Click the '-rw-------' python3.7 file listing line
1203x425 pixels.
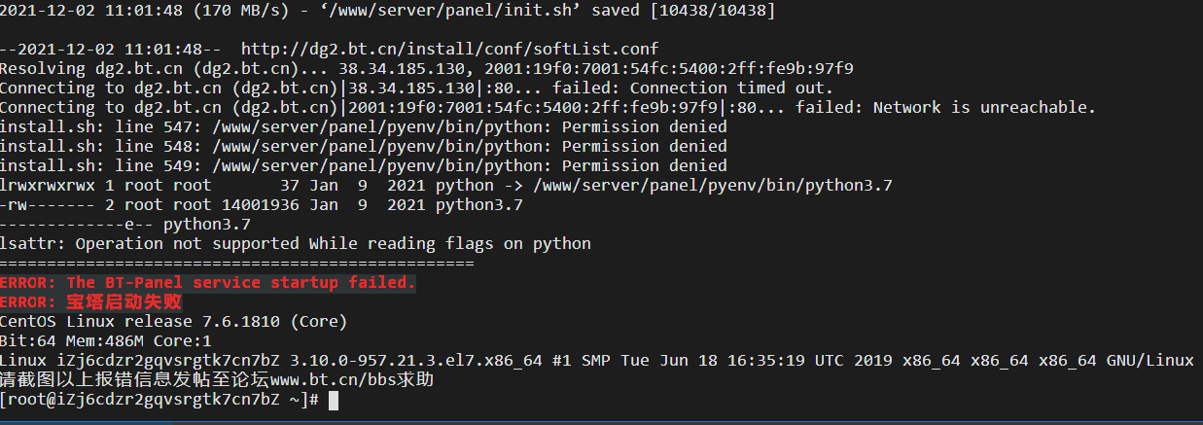point(262,204)
